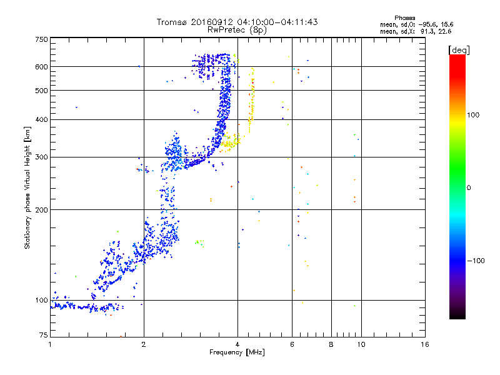Click the '8' frequency tick label
This screenshot has width=500, height=375.
(x=331, y=344)
